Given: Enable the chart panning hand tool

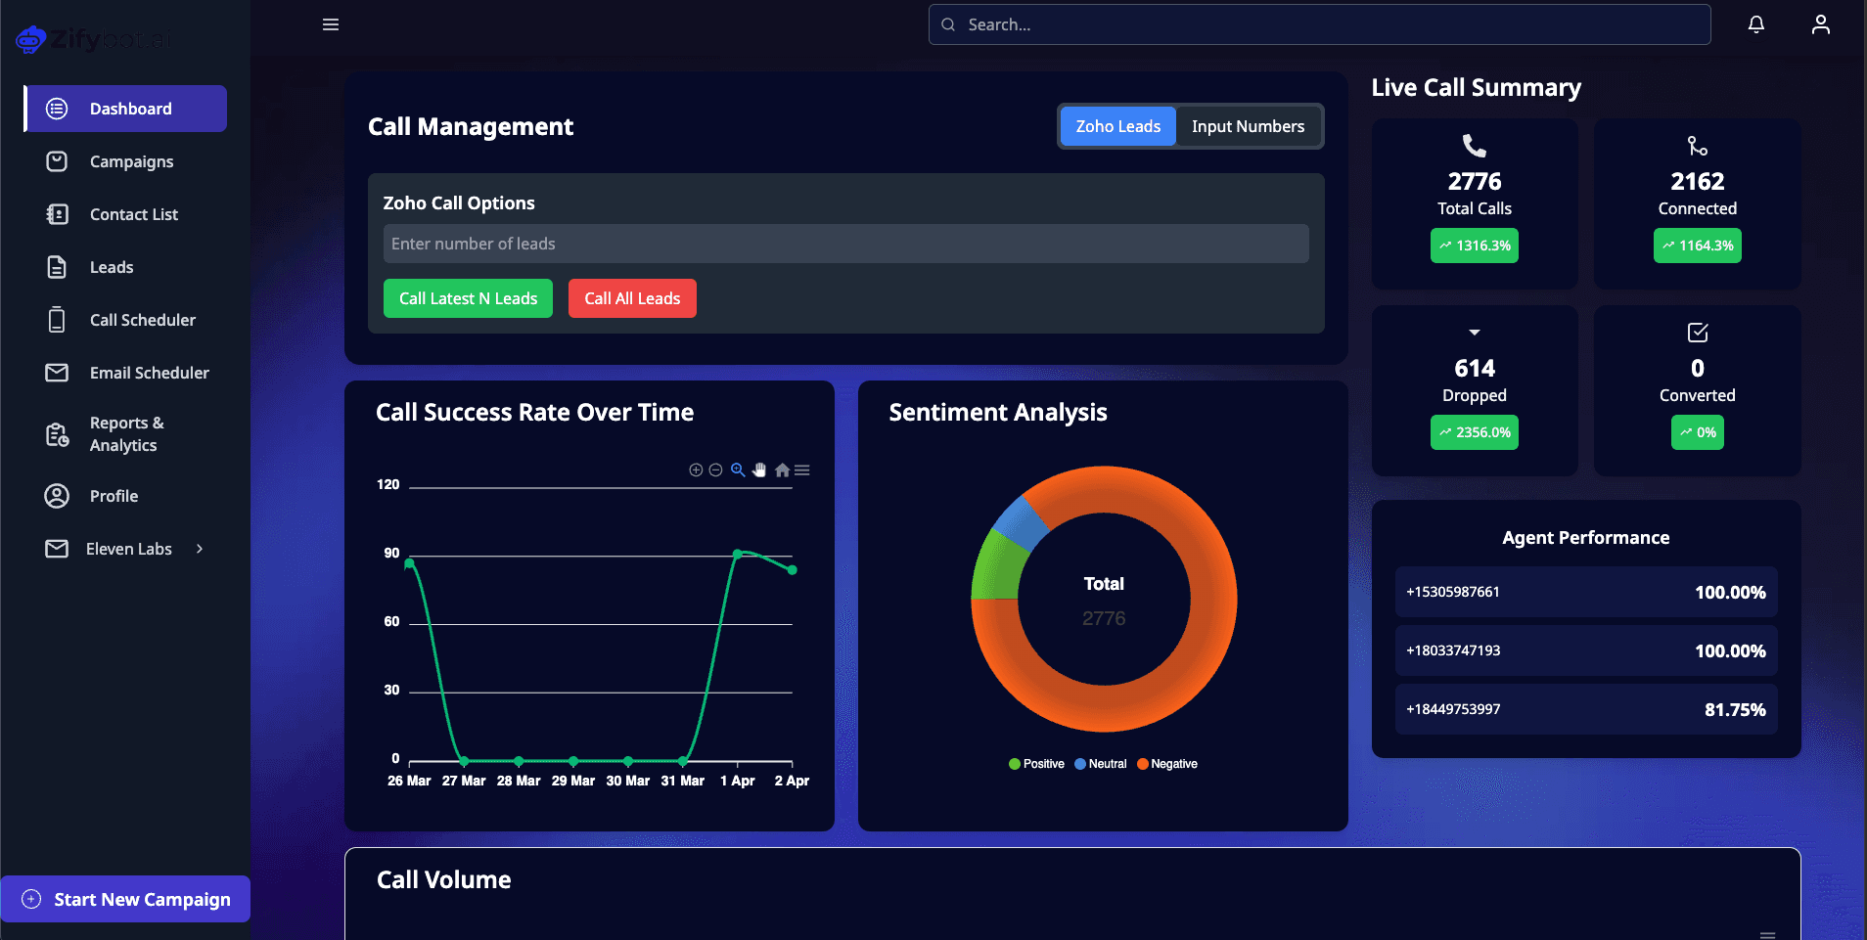Looking at the screenshot, I should pos(759,470).
